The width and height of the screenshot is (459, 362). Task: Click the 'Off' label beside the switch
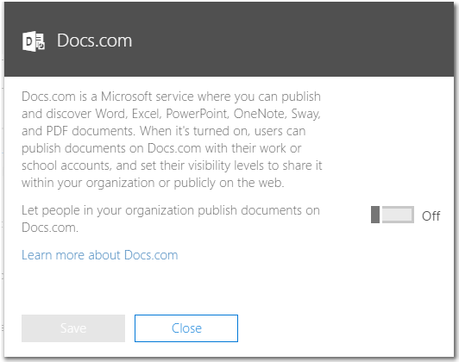431,216
